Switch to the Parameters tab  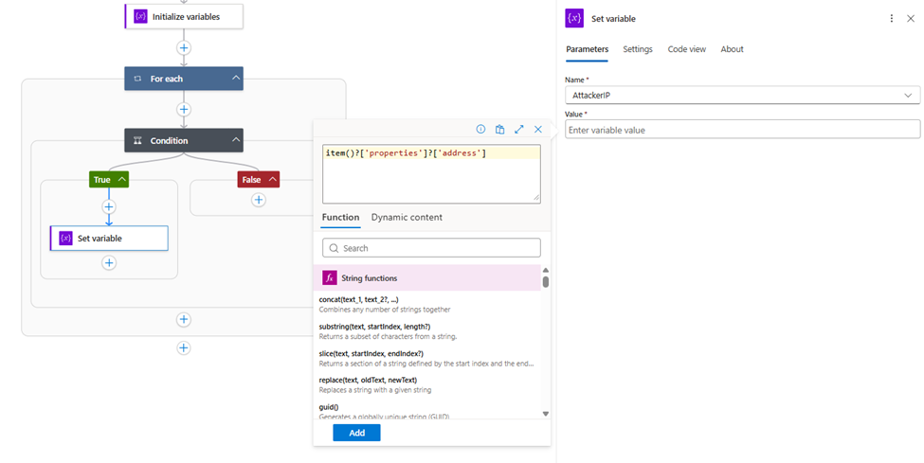pos(587,49)
